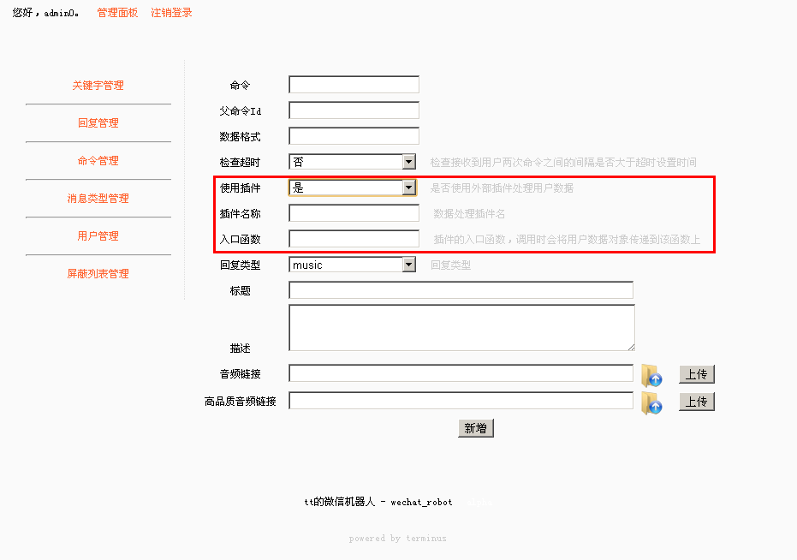
Task: Click the 注销登录 logout link
Action: [x=171, y=13]
